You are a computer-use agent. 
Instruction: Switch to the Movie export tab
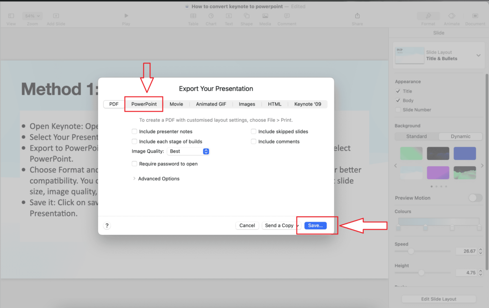coord(176,104)
